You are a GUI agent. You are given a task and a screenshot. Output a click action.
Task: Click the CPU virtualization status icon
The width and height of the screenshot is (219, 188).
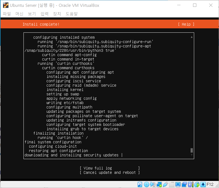coord(190,184)
